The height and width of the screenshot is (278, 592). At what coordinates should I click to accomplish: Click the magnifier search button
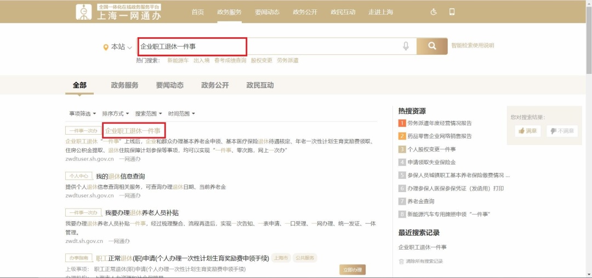tap(431, 47)
